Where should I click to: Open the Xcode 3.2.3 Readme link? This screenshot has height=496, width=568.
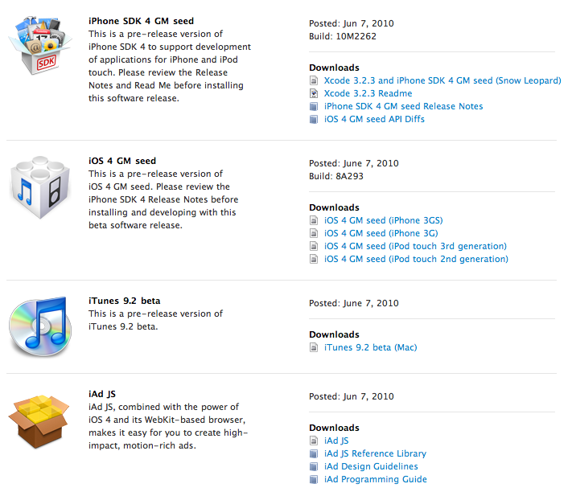[x=367, y=93]
